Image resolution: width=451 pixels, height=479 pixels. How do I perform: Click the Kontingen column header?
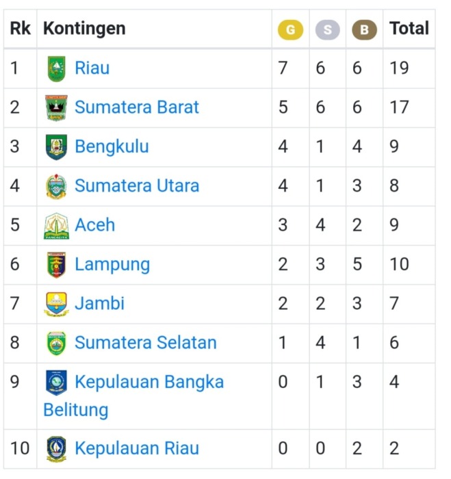84,29
